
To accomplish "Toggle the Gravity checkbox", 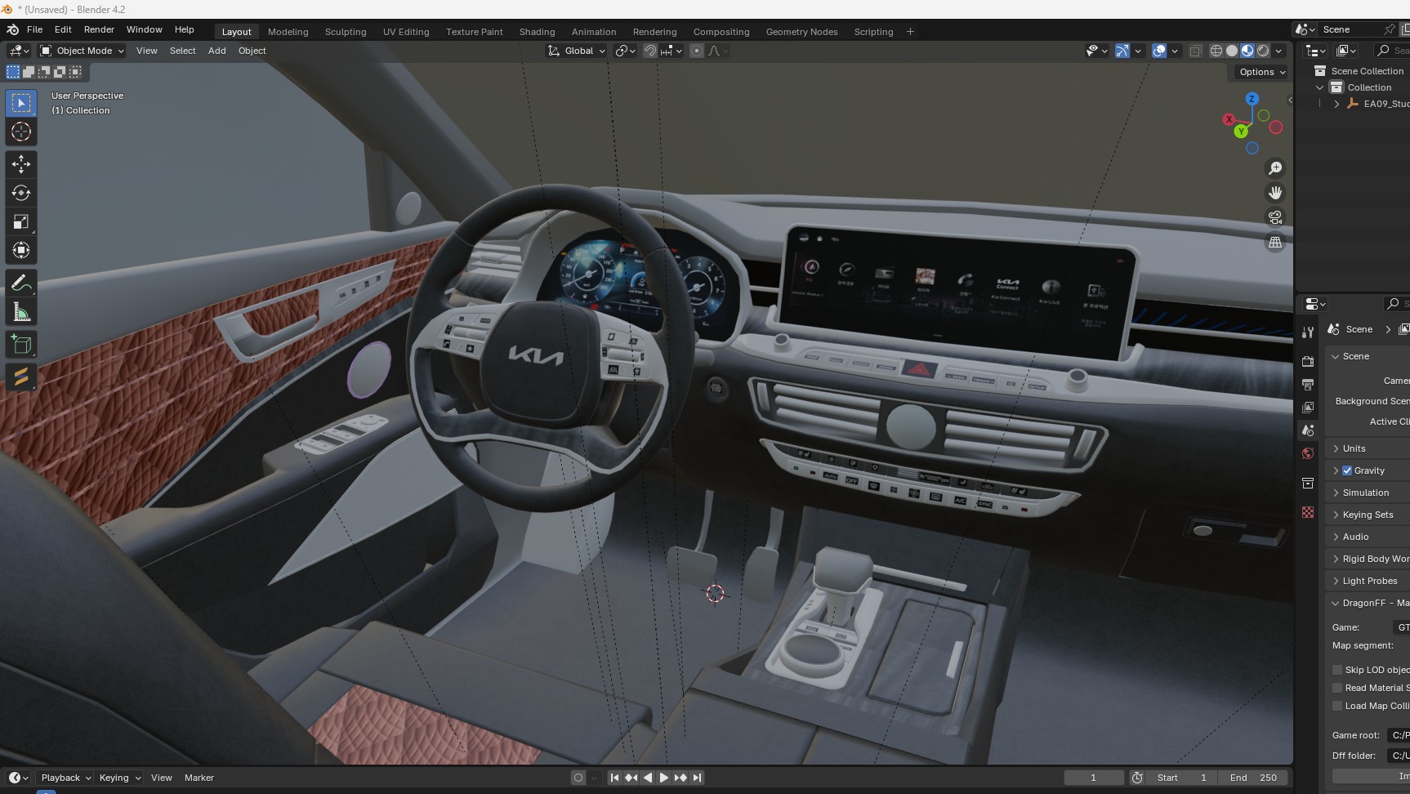I will pos(1347,471).
